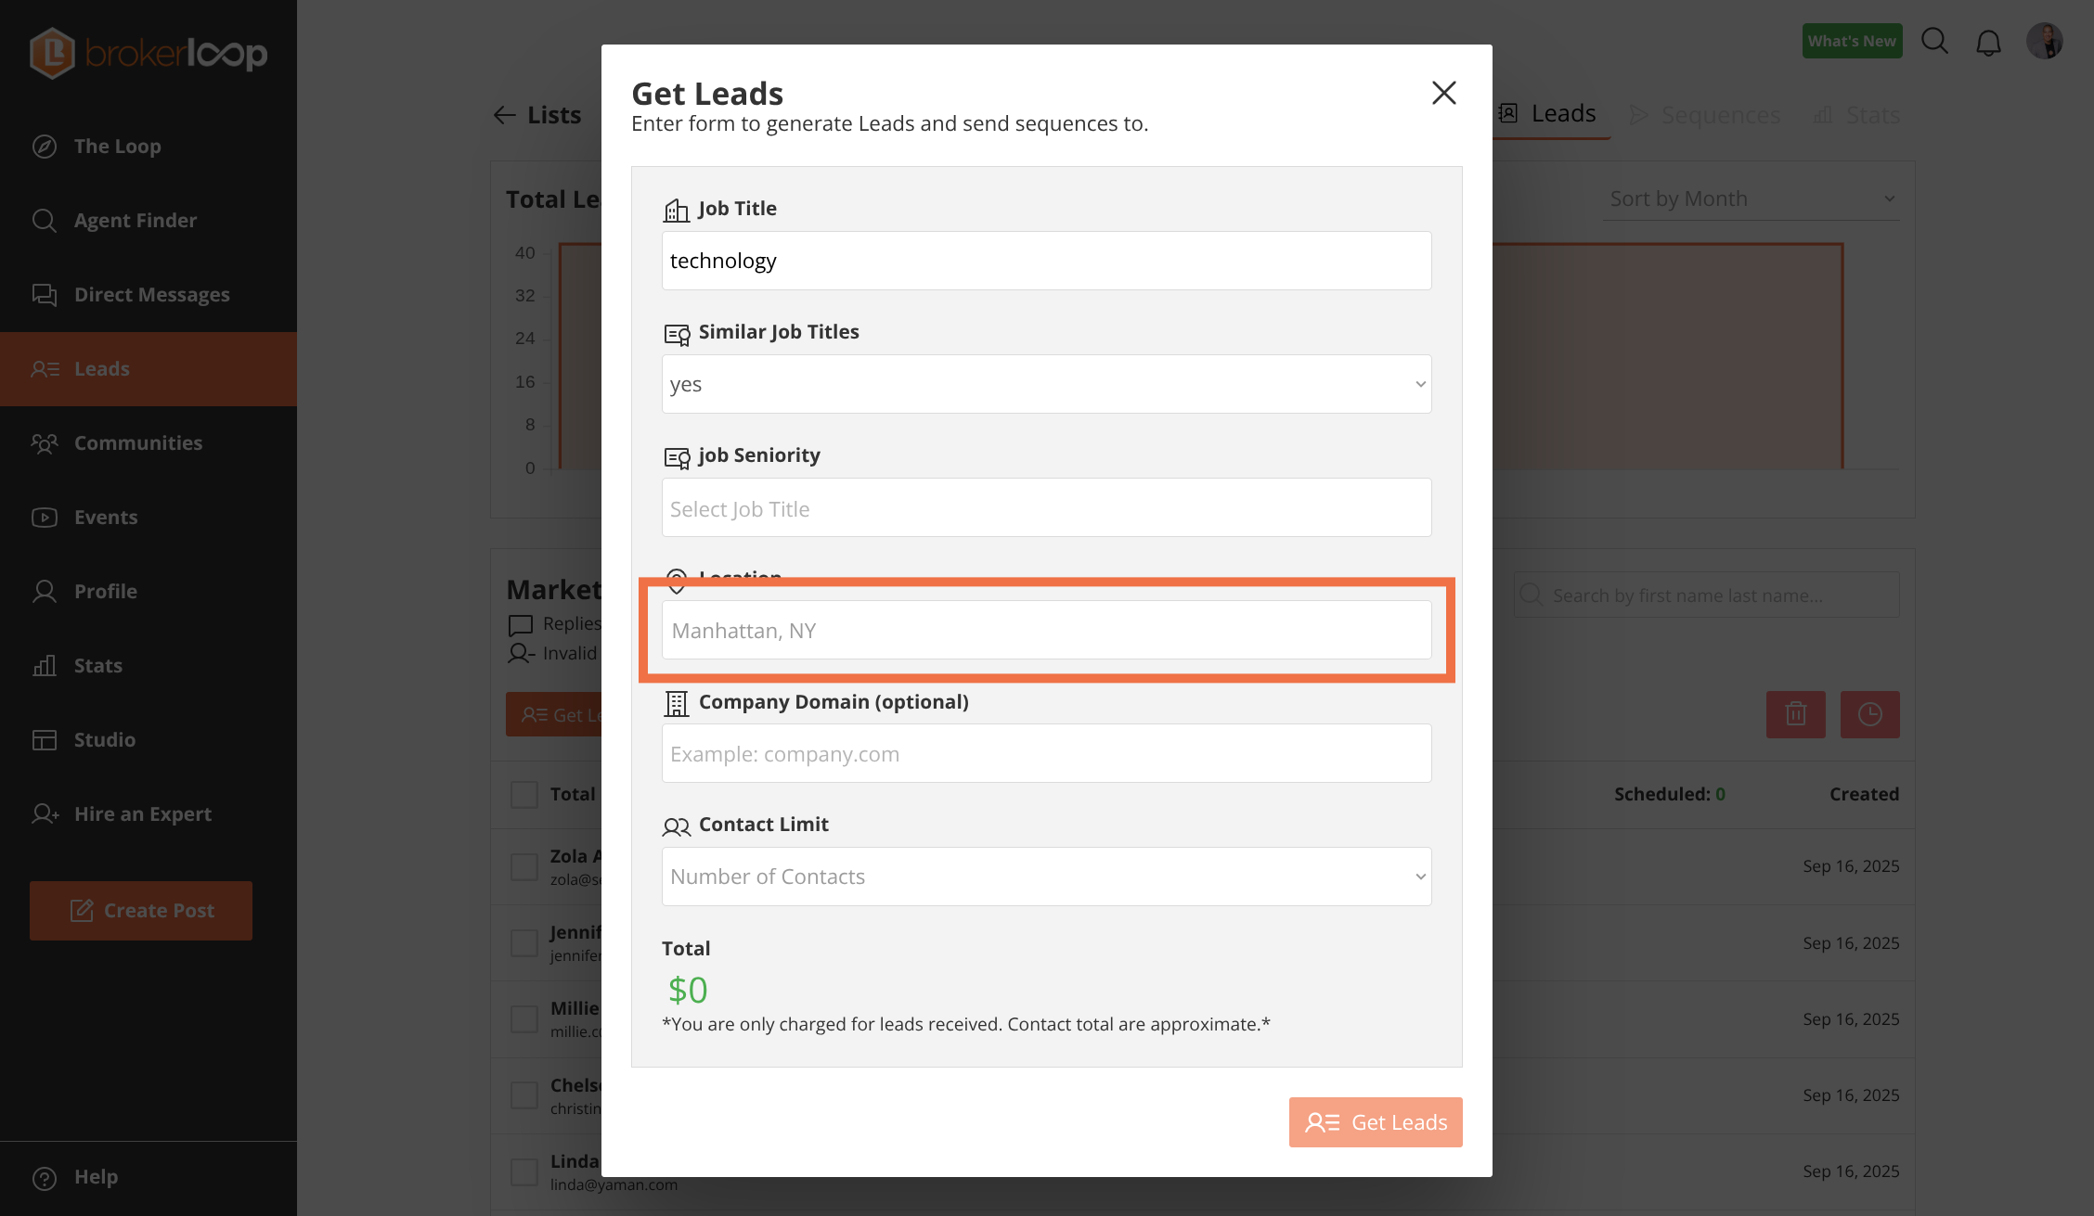This screenshot has height=1216, width=2094.
Task: Click the Create Post button
Action: click(141, 911)
